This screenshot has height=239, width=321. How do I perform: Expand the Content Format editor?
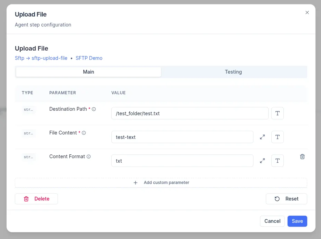[262, 161]
